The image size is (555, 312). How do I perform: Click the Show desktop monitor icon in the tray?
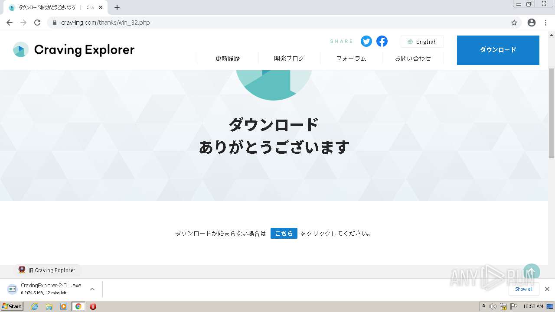pos(550,306)
